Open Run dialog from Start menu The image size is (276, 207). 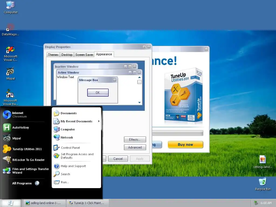(x=76, y=182)
